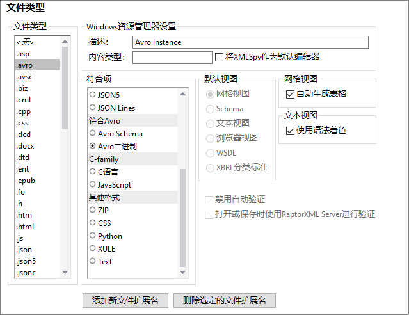Viewport: 409px width, 315px height.
Task: Select ZIP format radio button
Action: pos(92,210)
